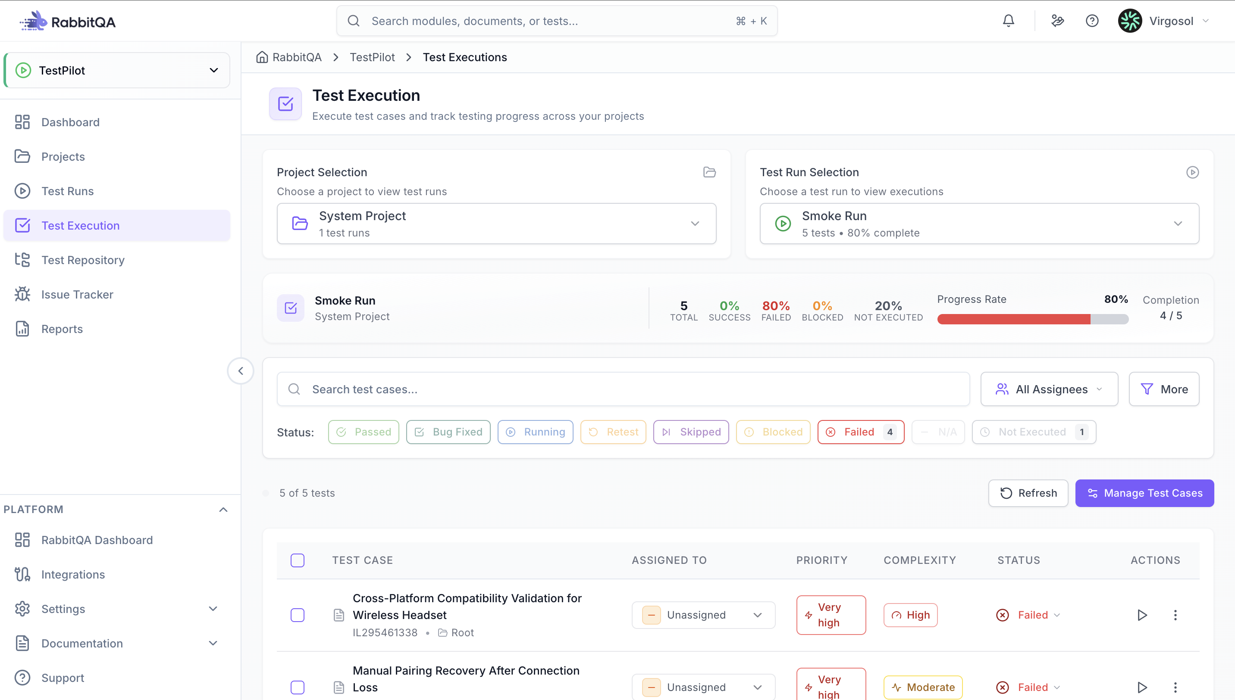This screenshot has height=700, width=1235.
Task: Open Unassigned dropdown for Cross-Platform Compatibility test
Action: pos(703,615)
